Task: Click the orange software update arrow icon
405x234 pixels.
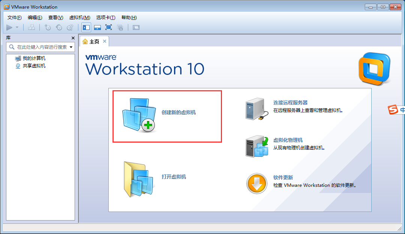Action: pos(257,183)
